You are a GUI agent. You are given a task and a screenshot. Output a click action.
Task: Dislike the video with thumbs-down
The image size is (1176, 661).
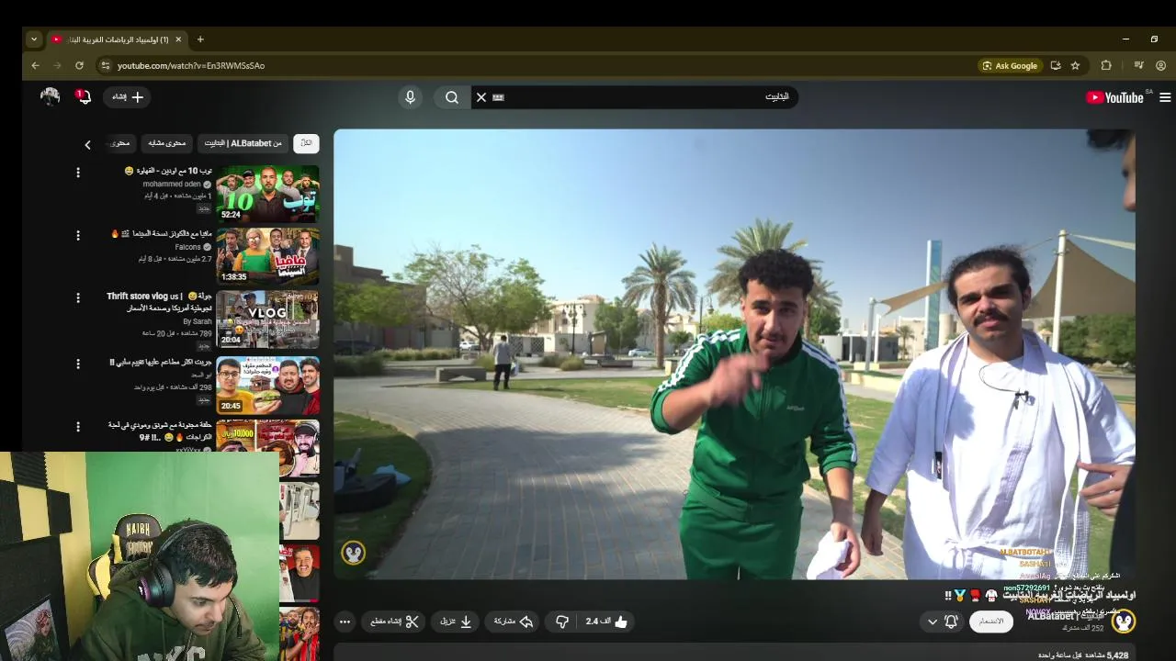tap(561, 622)
